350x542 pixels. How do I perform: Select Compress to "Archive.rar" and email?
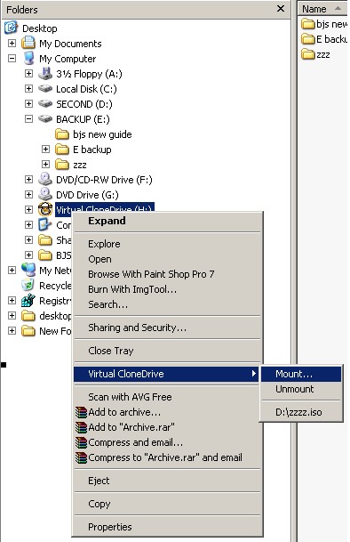[167, 457]
